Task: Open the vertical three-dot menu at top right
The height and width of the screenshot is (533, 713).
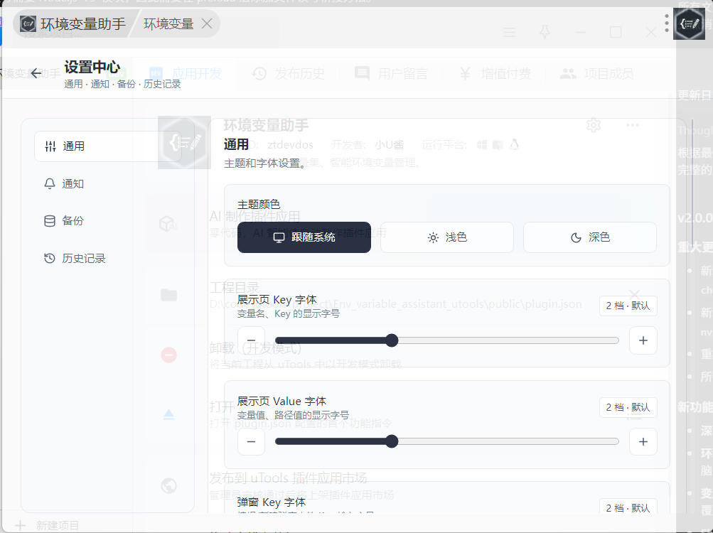Action: 667,23
